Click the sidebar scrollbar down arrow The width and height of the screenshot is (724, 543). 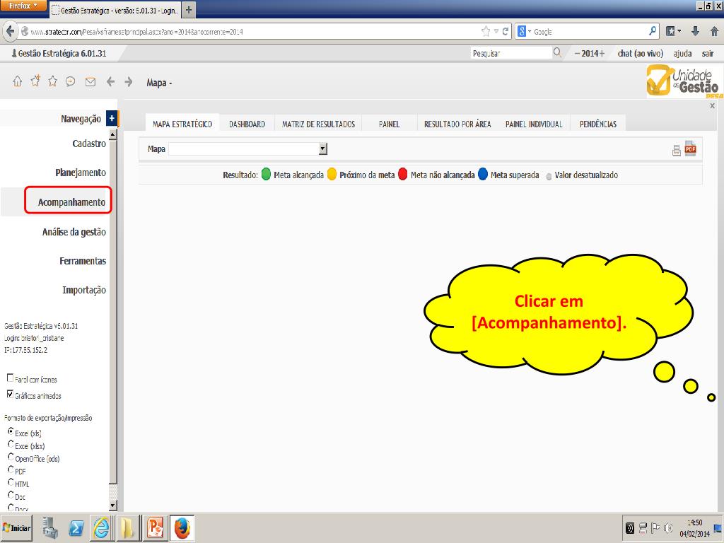pyautogui.click(x=113, y=505)
